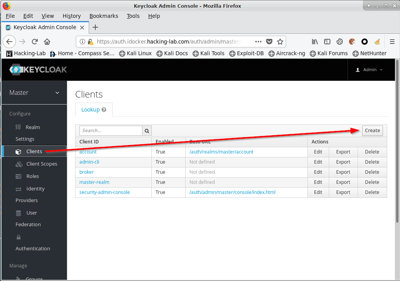Reload the current page
The width and height of the screenshot is (400, 281).
[x=35, y=42]
